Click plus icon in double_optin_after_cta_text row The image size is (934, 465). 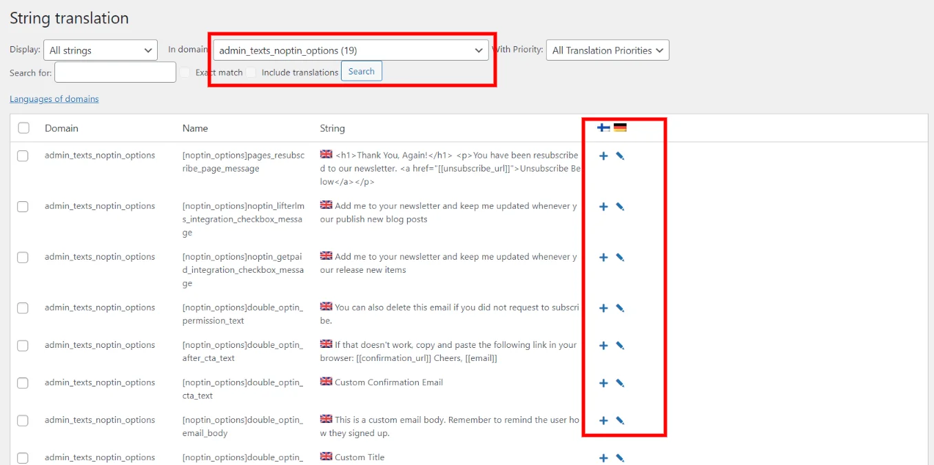tap(603, 346)
